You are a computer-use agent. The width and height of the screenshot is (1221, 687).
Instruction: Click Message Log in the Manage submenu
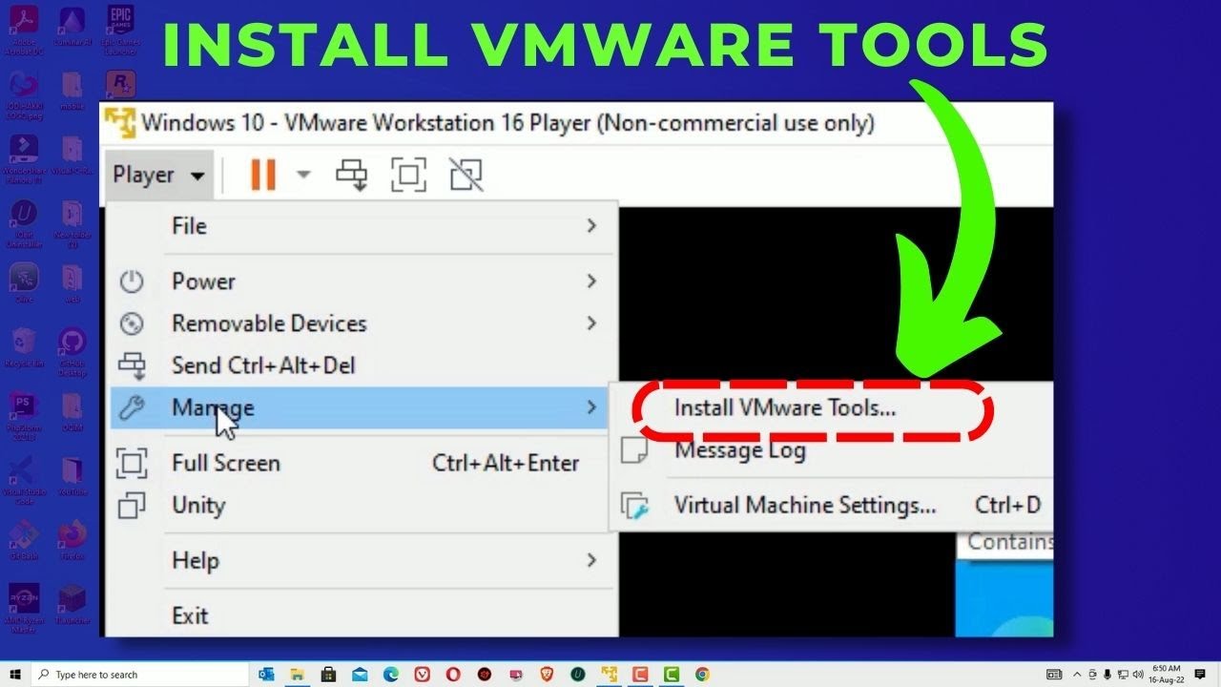739,449
